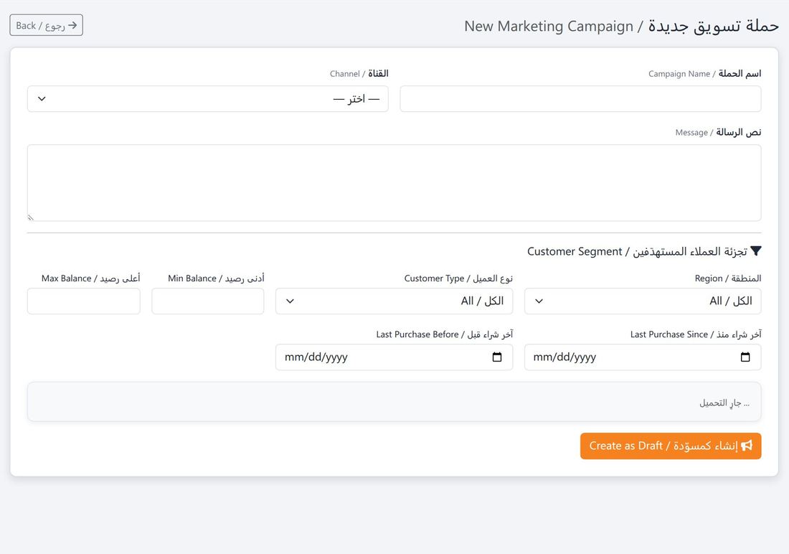Click the 'Last Purchase Before' label
789x554 pixels.
pos(444,334)
